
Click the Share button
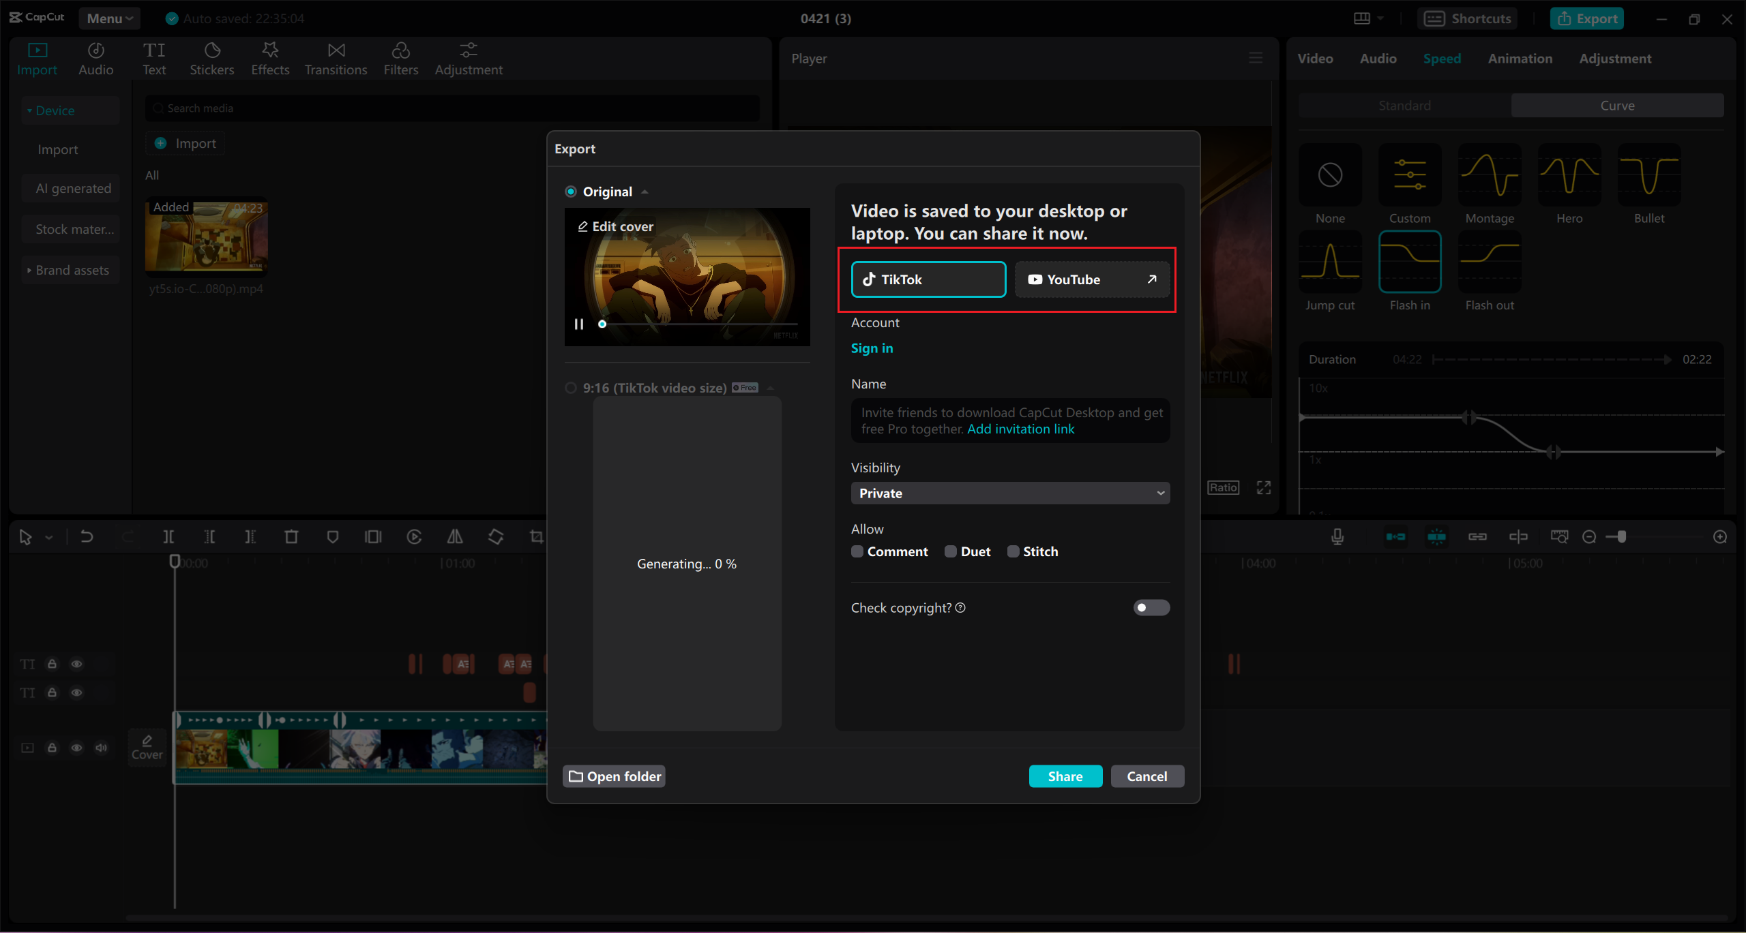1065,776
